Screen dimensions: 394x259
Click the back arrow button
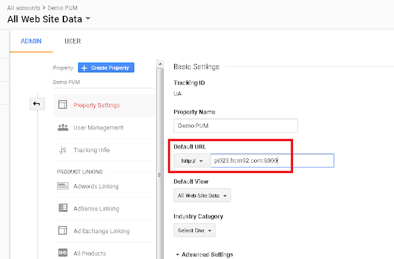[36, 104]
